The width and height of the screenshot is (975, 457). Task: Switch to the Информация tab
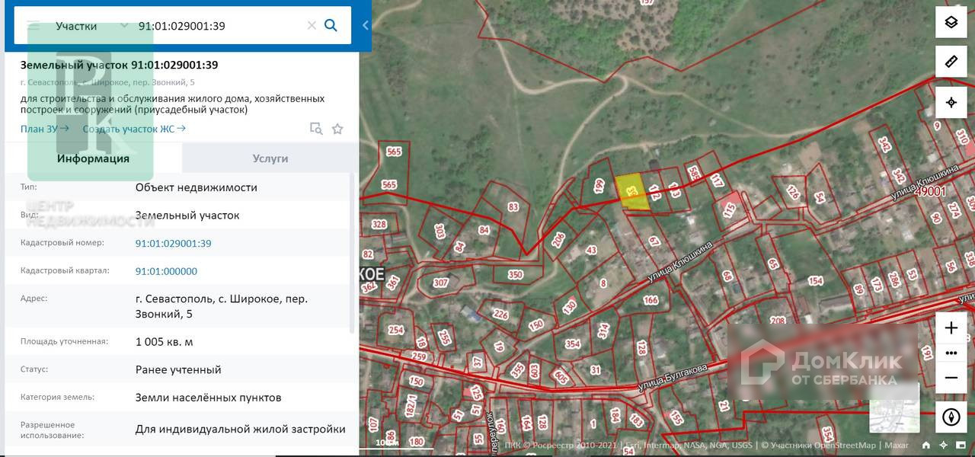click(93, 158)
